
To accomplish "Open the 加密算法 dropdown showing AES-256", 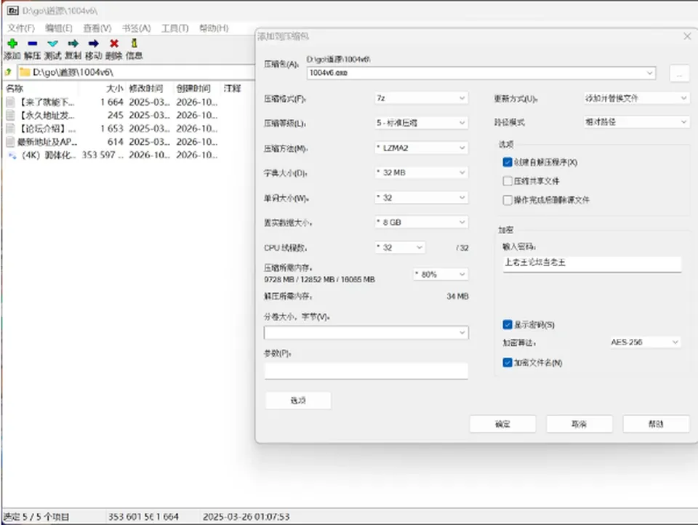I will [x=645, y=342].
